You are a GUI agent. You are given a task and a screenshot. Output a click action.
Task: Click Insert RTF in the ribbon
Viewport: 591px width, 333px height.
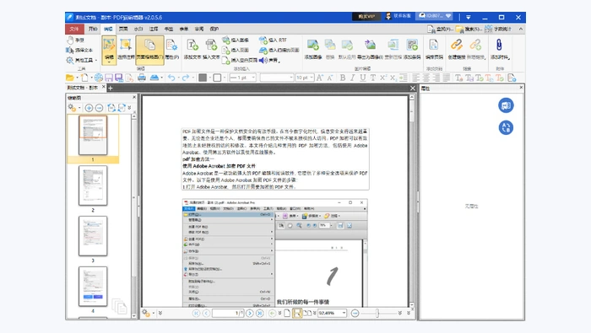pos(274,40)
